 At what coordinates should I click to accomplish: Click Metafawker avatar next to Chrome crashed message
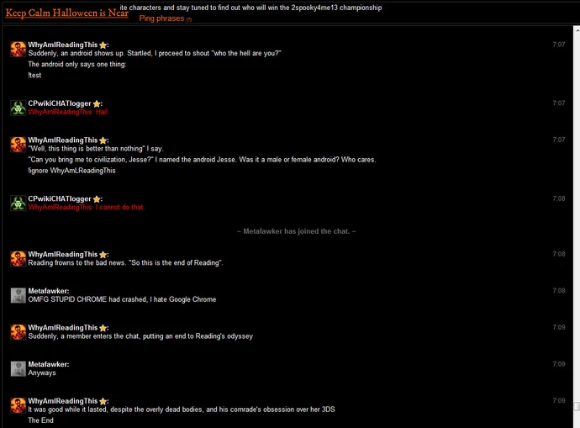tap(18, 295)
